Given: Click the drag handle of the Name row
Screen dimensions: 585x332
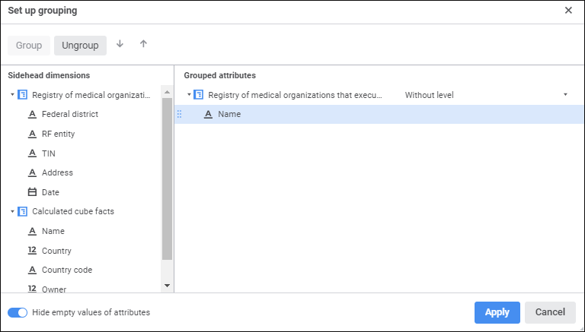Looking at the screenshot, I should (x=180, y=114).
